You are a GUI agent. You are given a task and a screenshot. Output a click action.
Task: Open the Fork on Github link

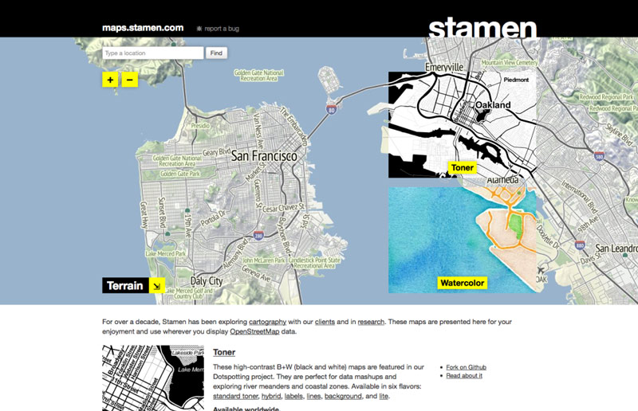coord(466,367)
